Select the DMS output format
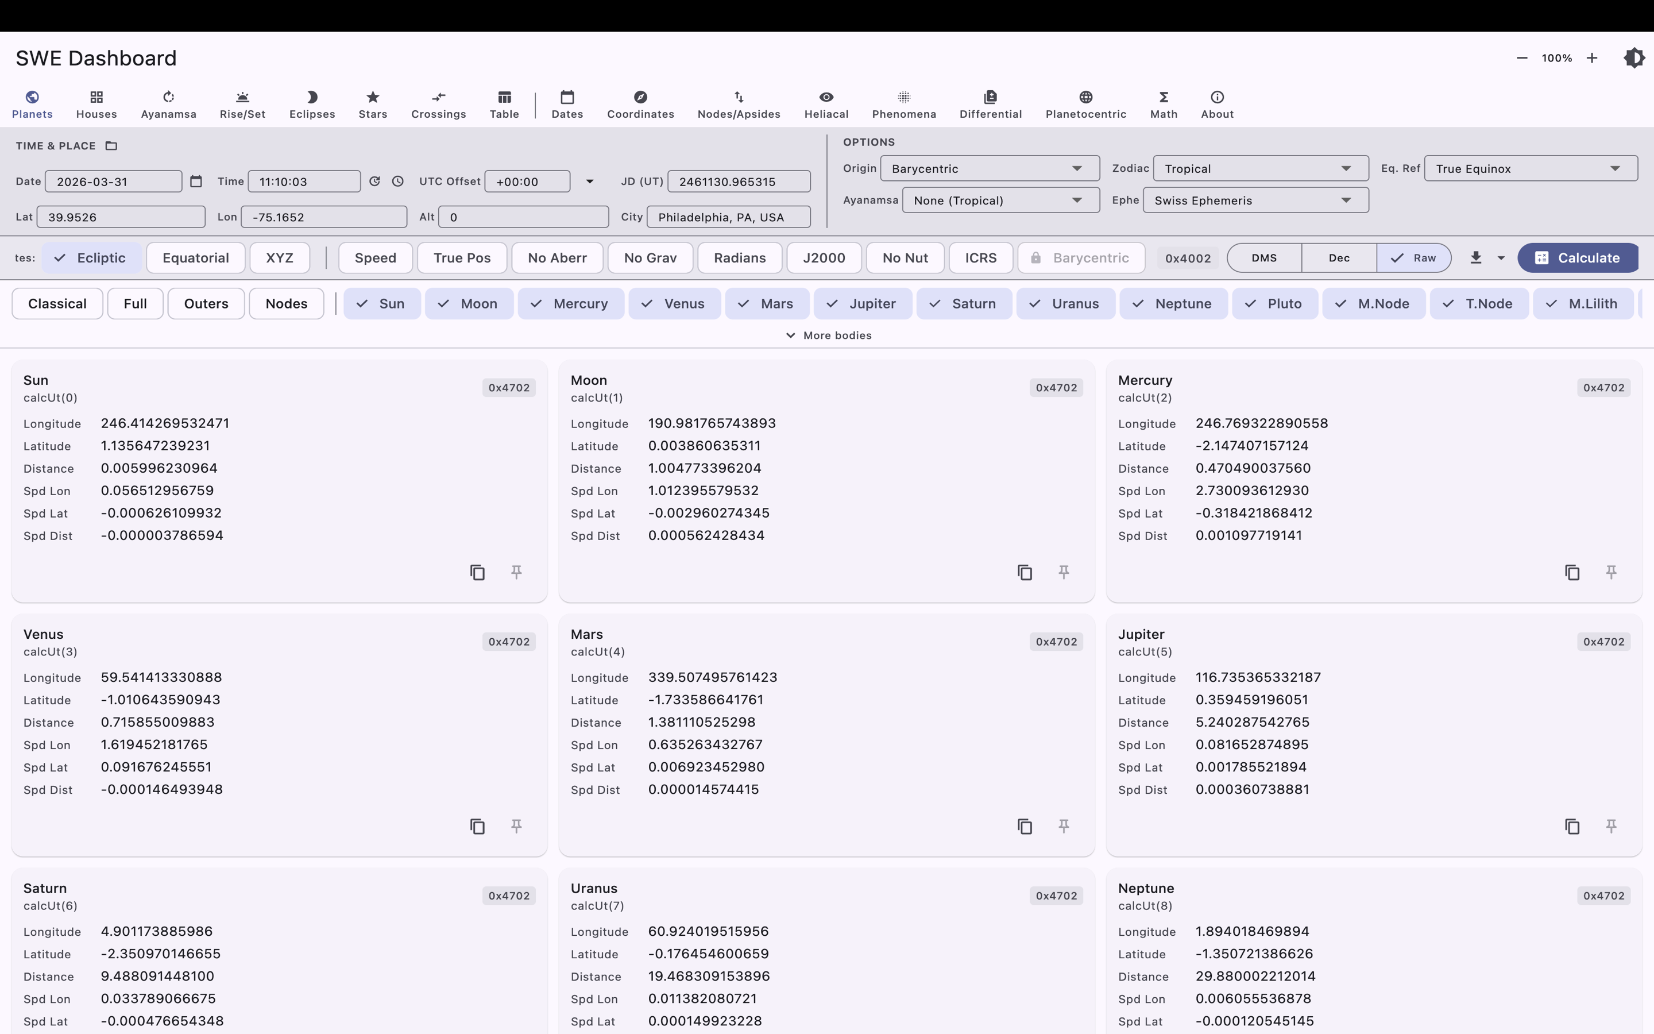The image size is (1654, 1034). [1265, 258]
